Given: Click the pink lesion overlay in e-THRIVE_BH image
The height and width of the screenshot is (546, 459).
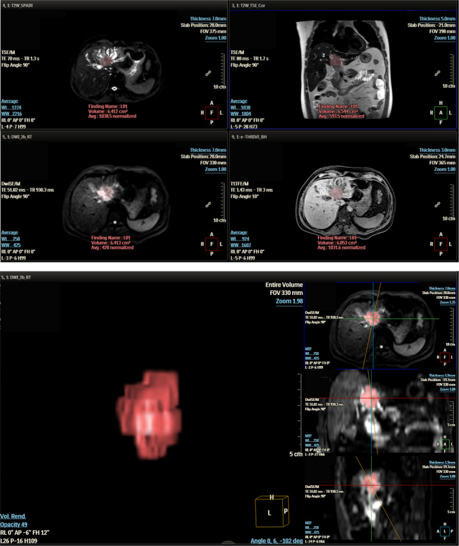Looking at the screenshot, I should click(335, 193).
